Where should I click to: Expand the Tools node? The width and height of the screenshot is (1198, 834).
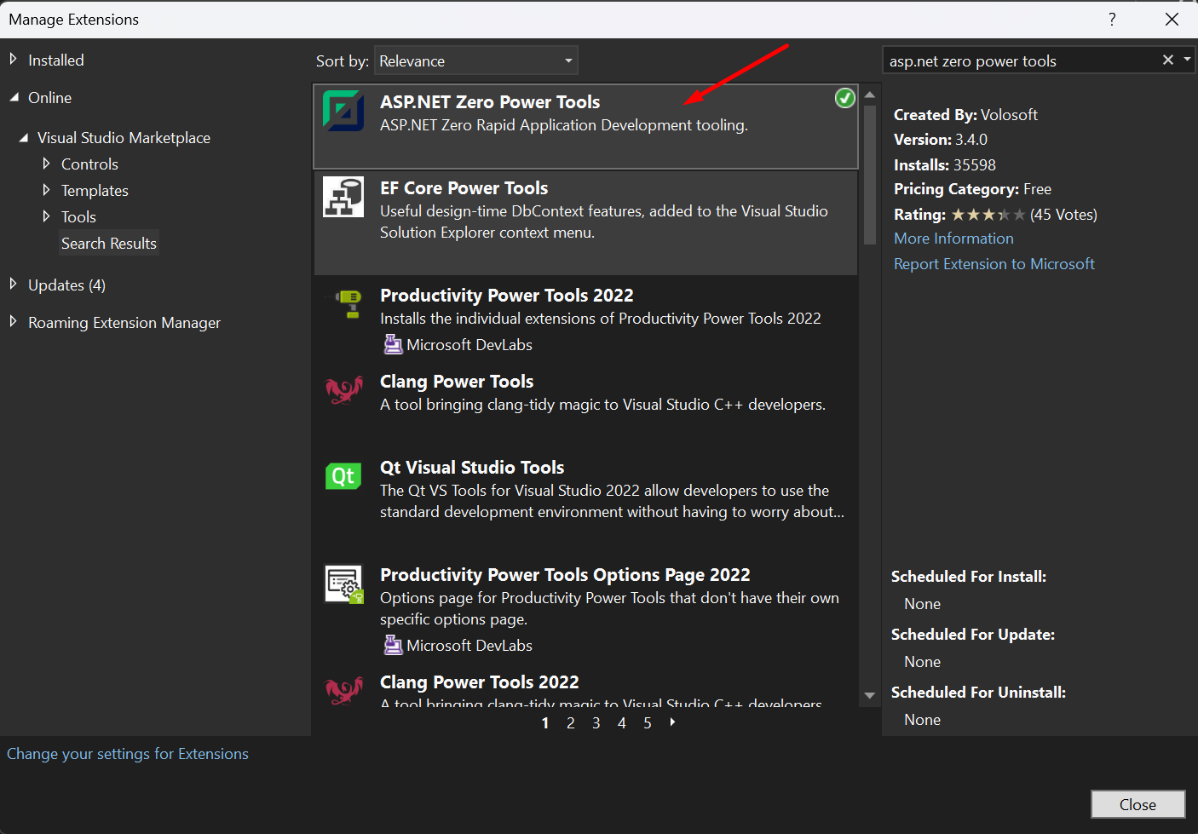click(46, 216)
